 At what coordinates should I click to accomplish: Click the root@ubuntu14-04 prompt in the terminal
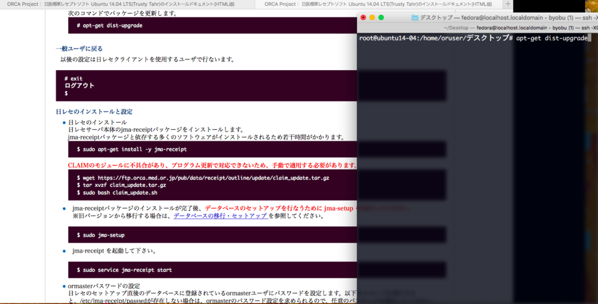[x=436, y=38]
